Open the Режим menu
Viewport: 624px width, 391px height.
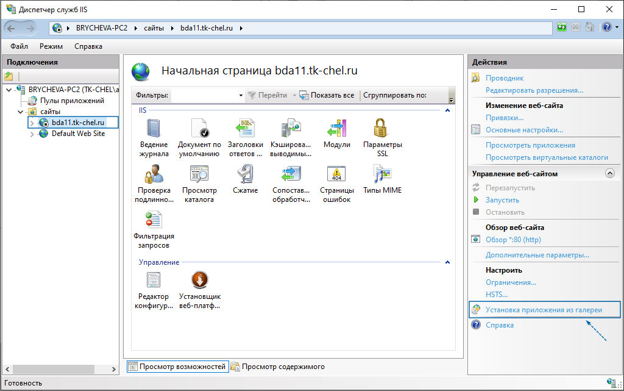[x=51, y=46]
